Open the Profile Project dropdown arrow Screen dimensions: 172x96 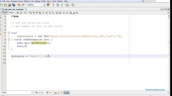coord(76,5)
